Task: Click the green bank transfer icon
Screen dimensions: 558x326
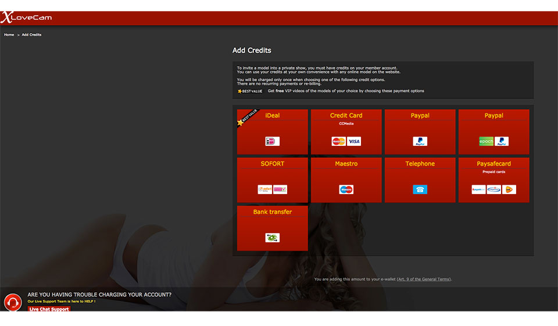Action: (272, 238)
